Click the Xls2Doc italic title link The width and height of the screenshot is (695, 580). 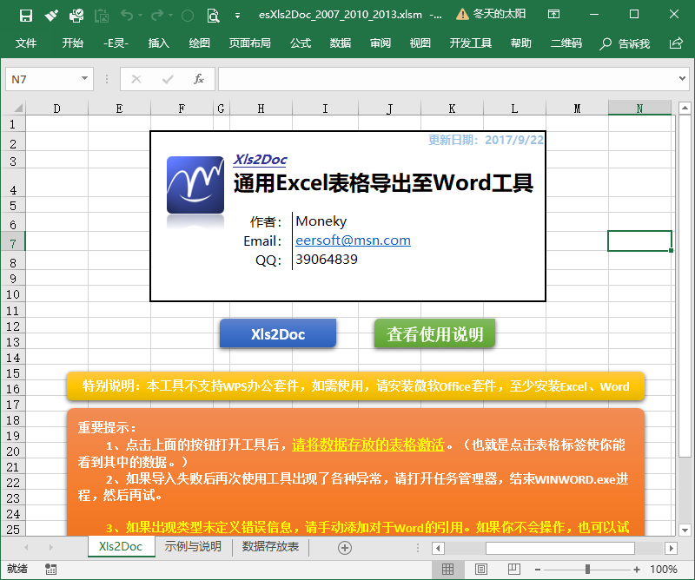(260, 160)
